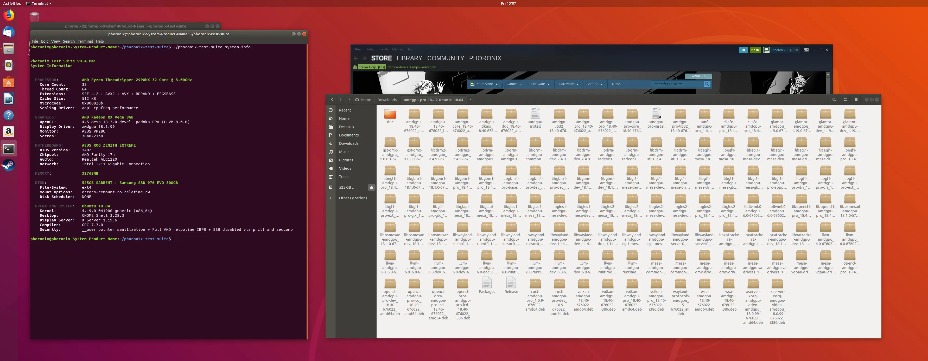Click the Steam store page scrollbar up arrow

pos(828,74)
